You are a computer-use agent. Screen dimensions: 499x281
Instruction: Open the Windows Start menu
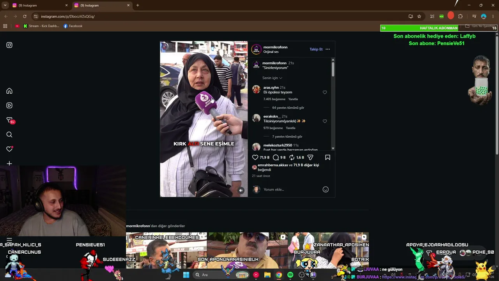click(x=186, y=275)
